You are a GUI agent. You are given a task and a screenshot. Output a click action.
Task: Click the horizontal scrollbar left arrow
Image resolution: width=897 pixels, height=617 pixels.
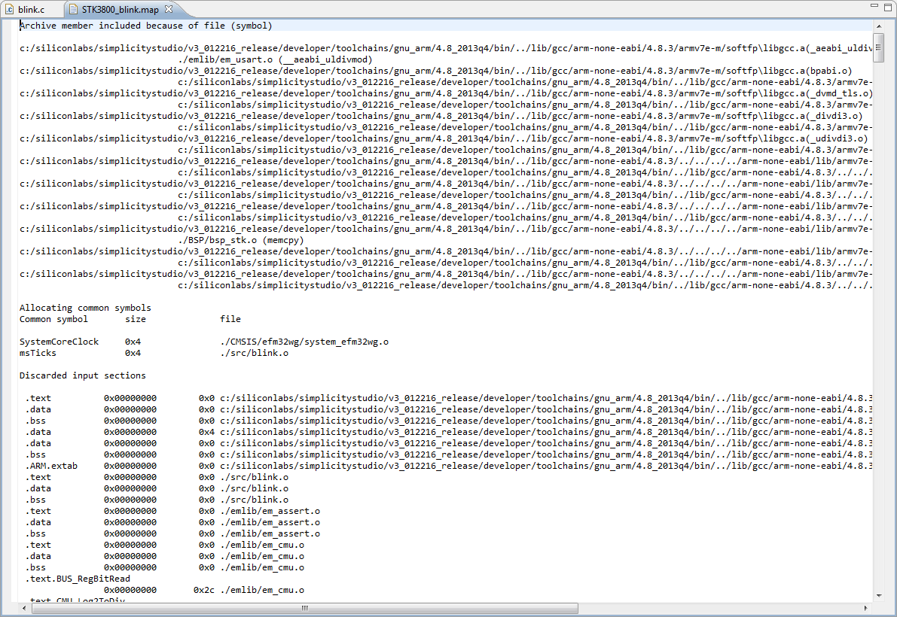tap(24, 608)
